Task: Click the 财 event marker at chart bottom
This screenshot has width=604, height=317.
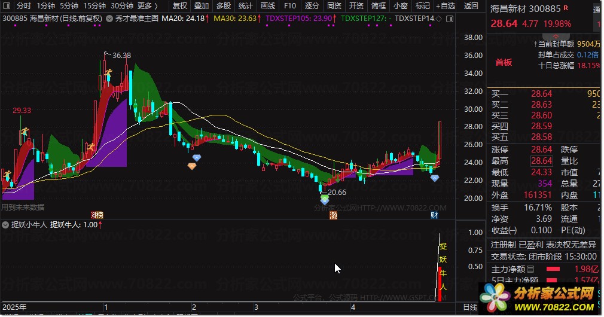Action: click(x=435, y=215)
